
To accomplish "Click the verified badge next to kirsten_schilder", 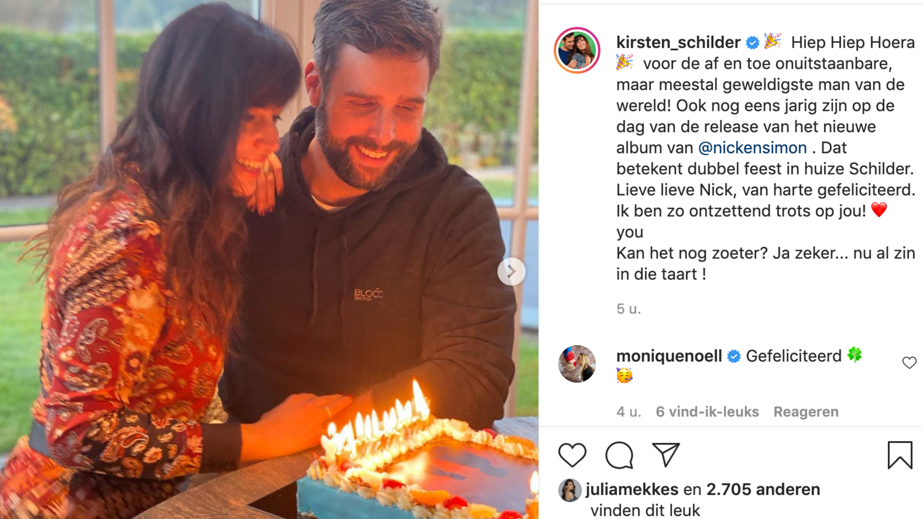I will (x=752, y=43).
